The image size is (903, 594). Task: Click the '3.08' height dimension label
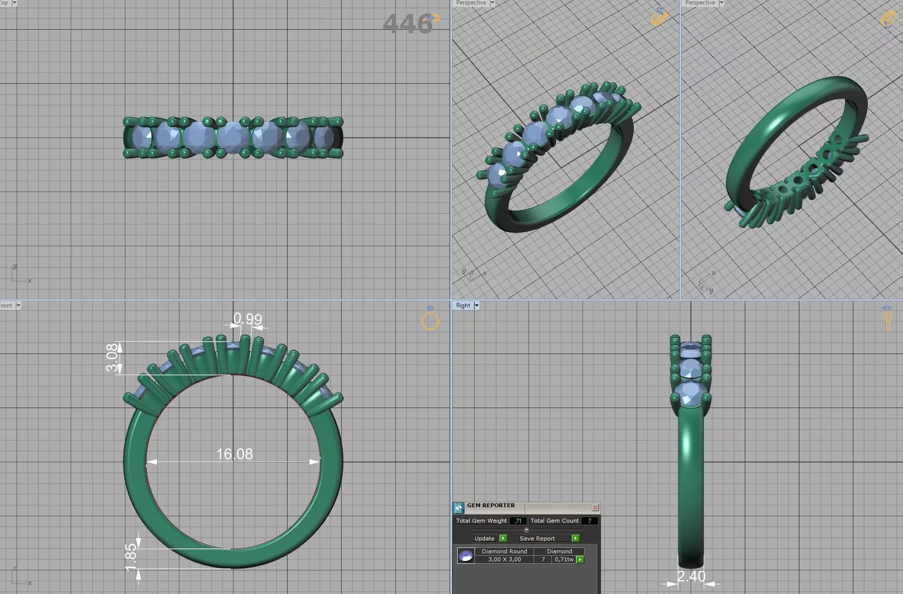coord(113,357)
